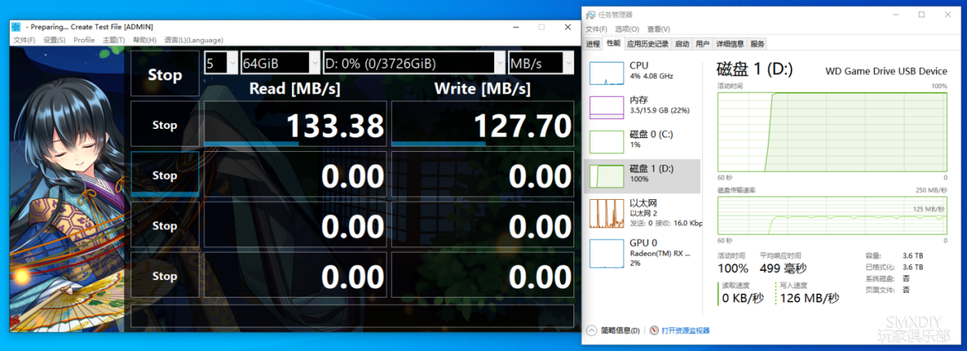967x351 pixels.
Task: Open the test size dropdown showing 64GiB
Action: point(280,63)
